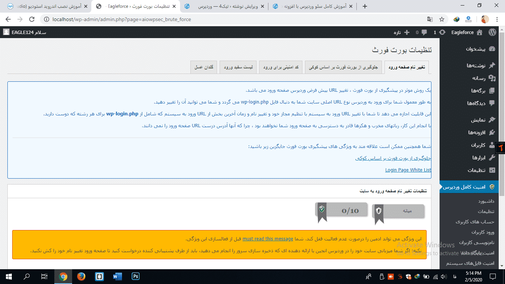Click the تنظیمات settings icon in main sidebar

492,170
